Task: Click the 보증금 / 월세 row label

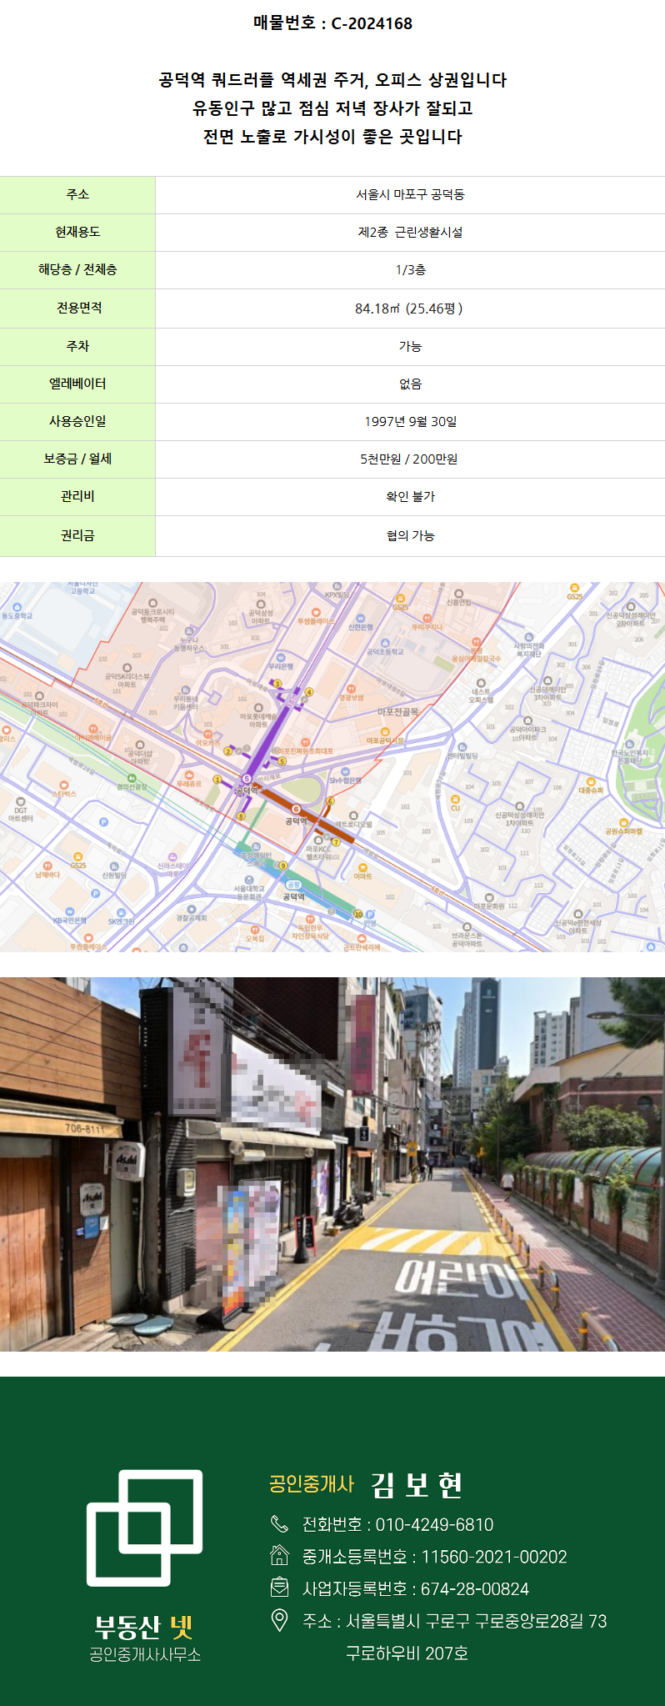Action: 77,459
